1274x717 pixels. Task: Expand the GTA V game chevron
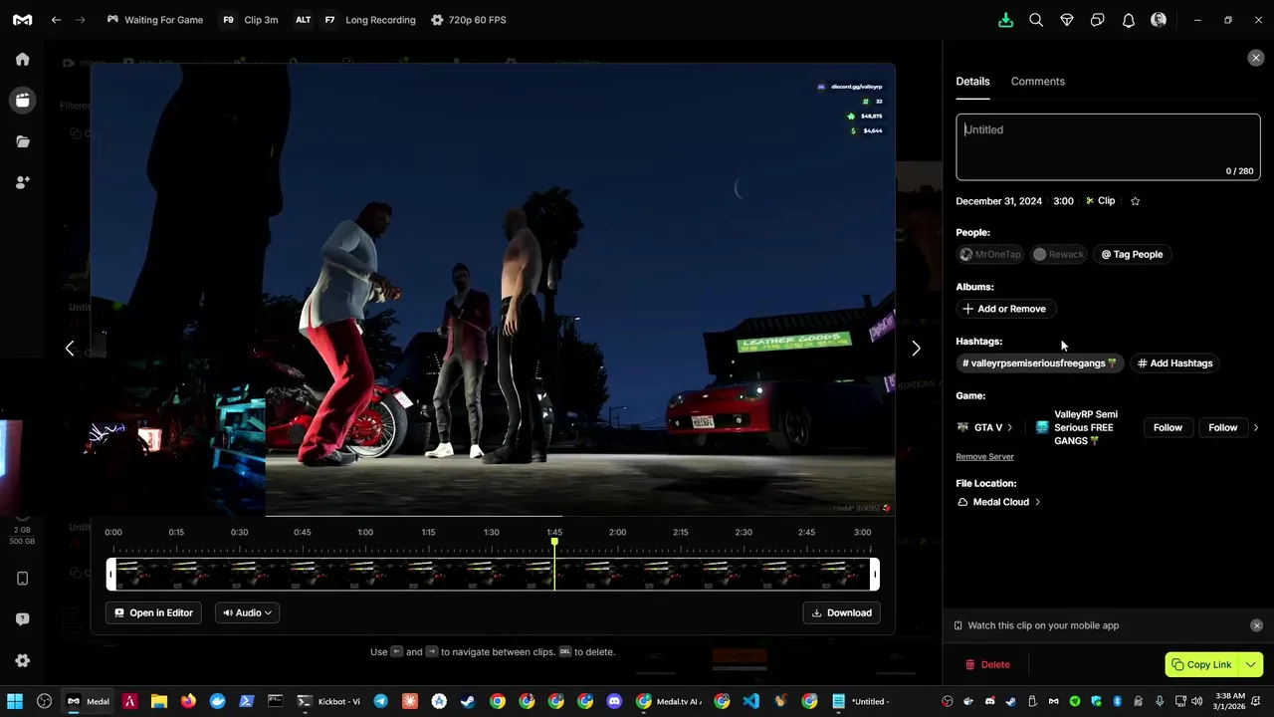(x=1009, y=427)
